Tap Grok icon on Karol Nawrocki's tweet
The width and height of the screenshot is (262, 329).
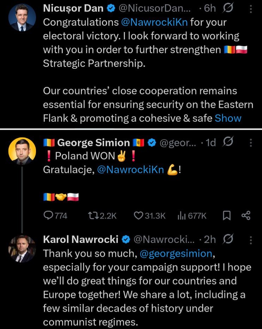pos(228,239)
